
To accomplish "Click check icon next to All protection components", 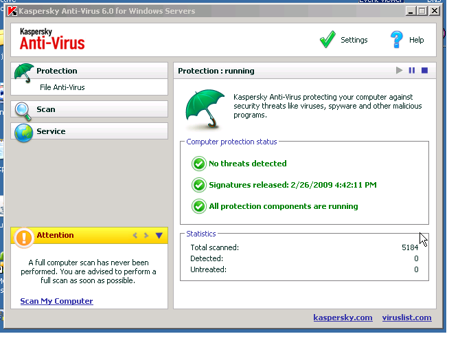I will pos(199,206).
